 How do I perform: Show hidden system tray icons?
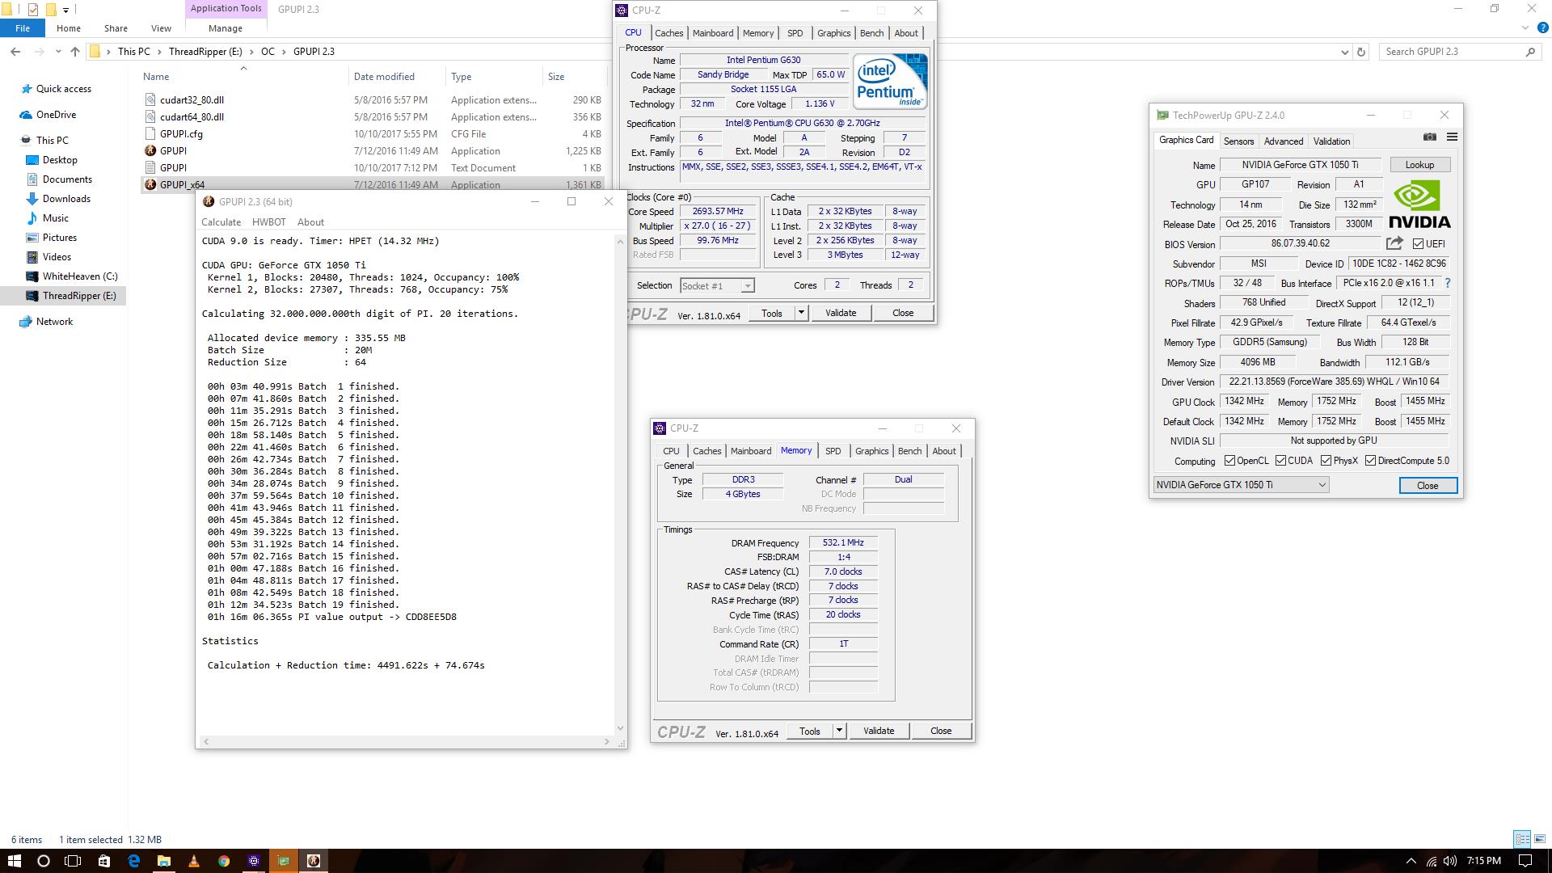tap(1411, 861)
